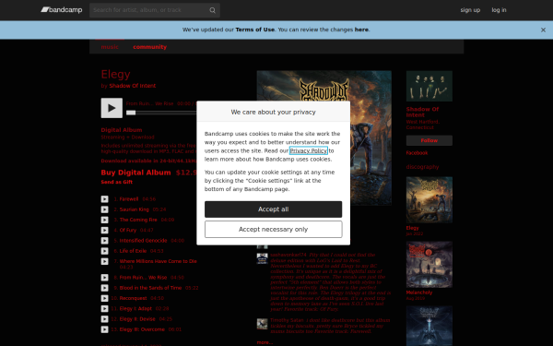Open the Of Fury track link

128,230
